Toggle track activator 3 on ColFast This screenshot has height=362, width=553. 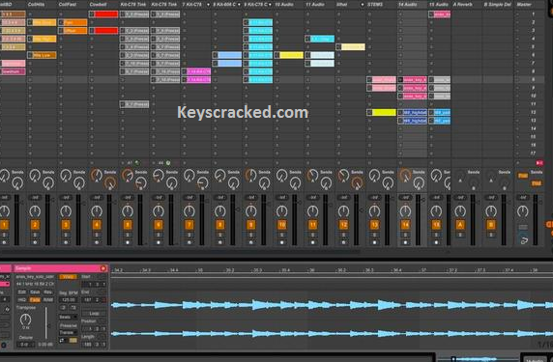[x=66, y=225]
